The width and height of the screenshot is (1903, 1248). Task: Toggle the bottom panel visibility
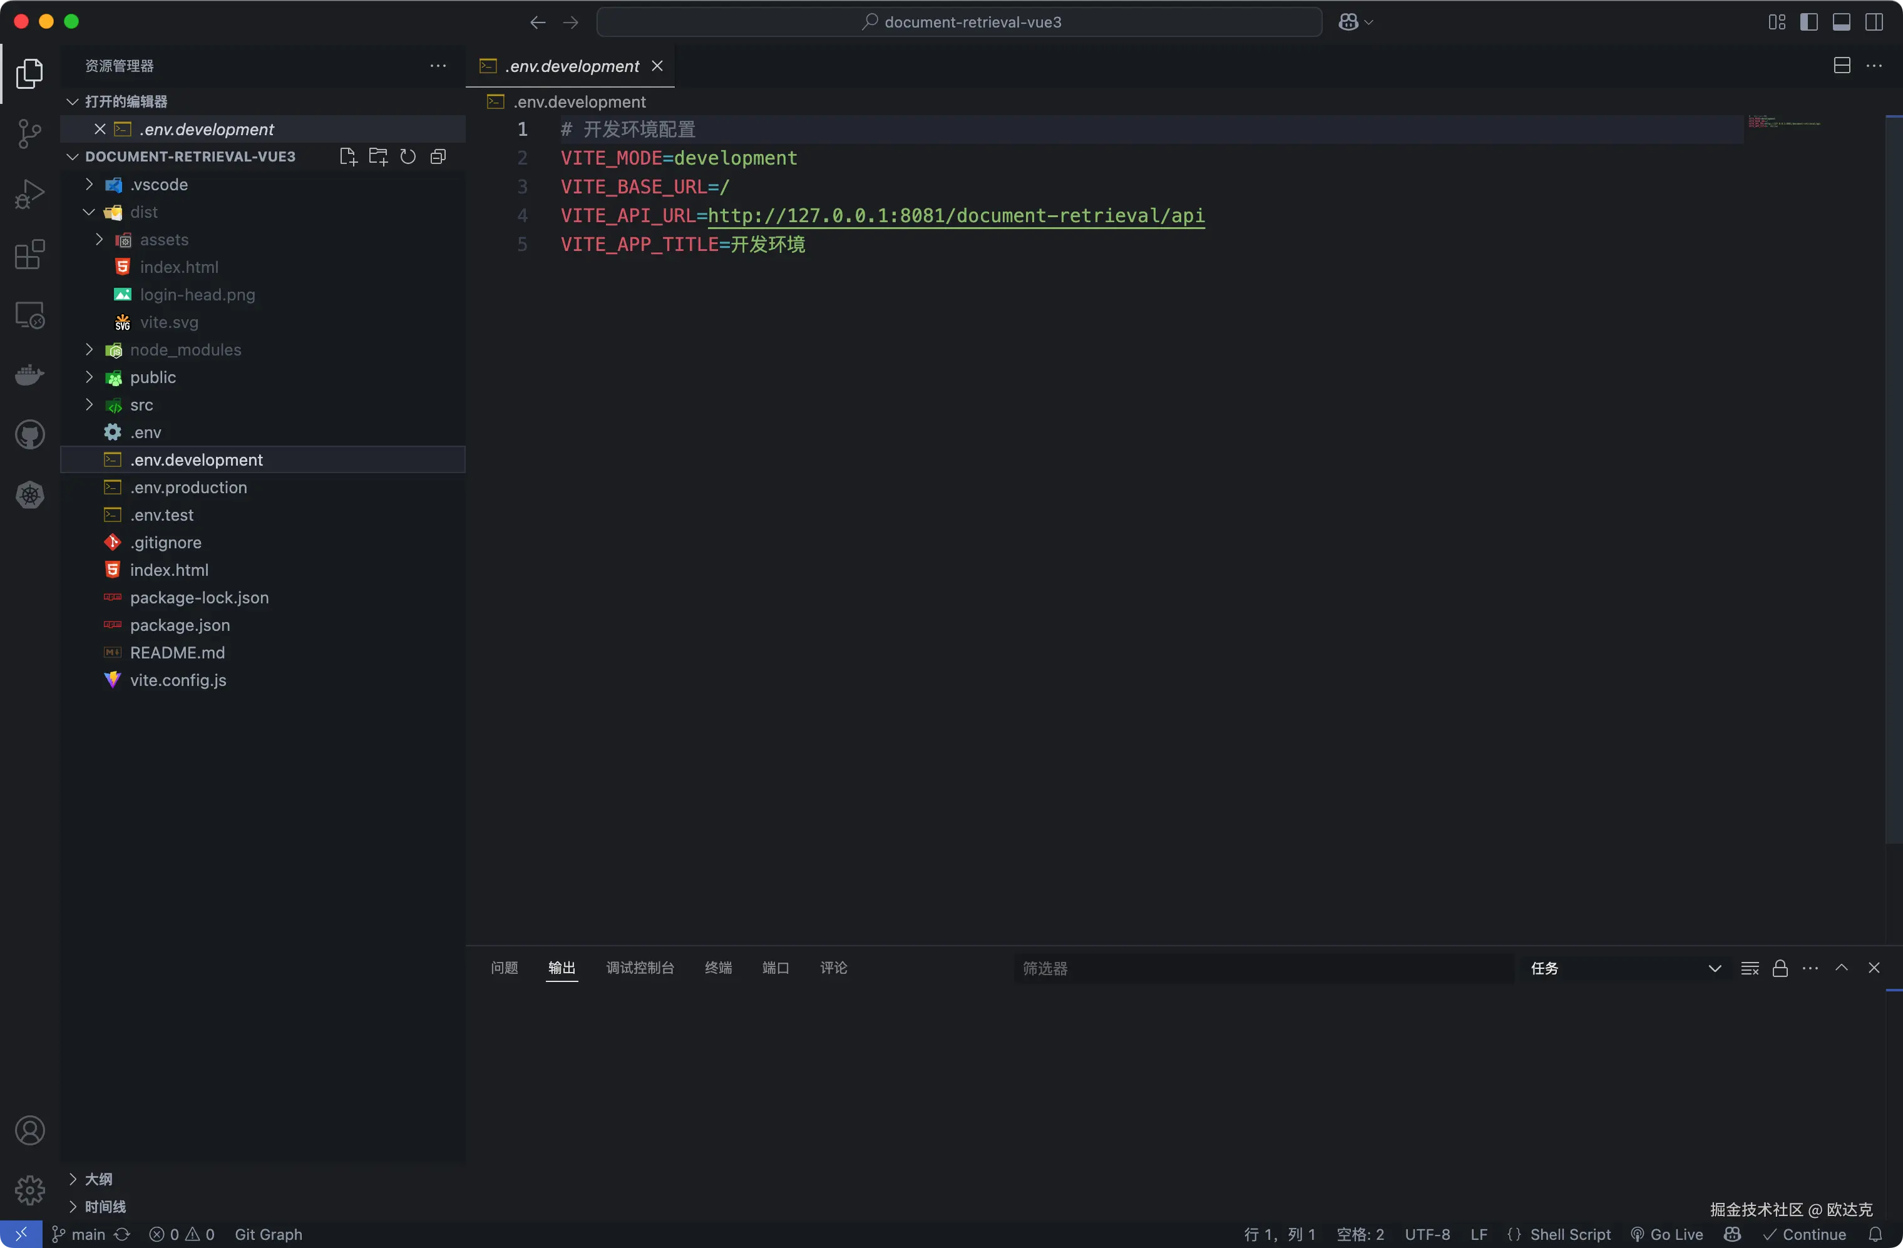coord(1842,21)
